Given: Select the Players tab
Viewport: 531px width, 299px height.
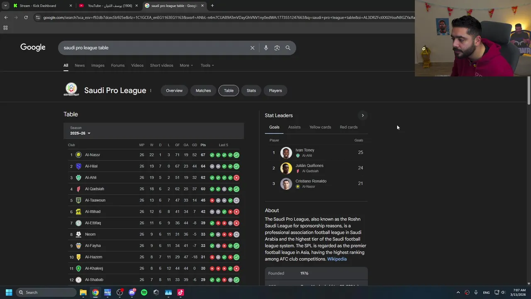Looking at the screenshot, I should click(x=275, y=91).
